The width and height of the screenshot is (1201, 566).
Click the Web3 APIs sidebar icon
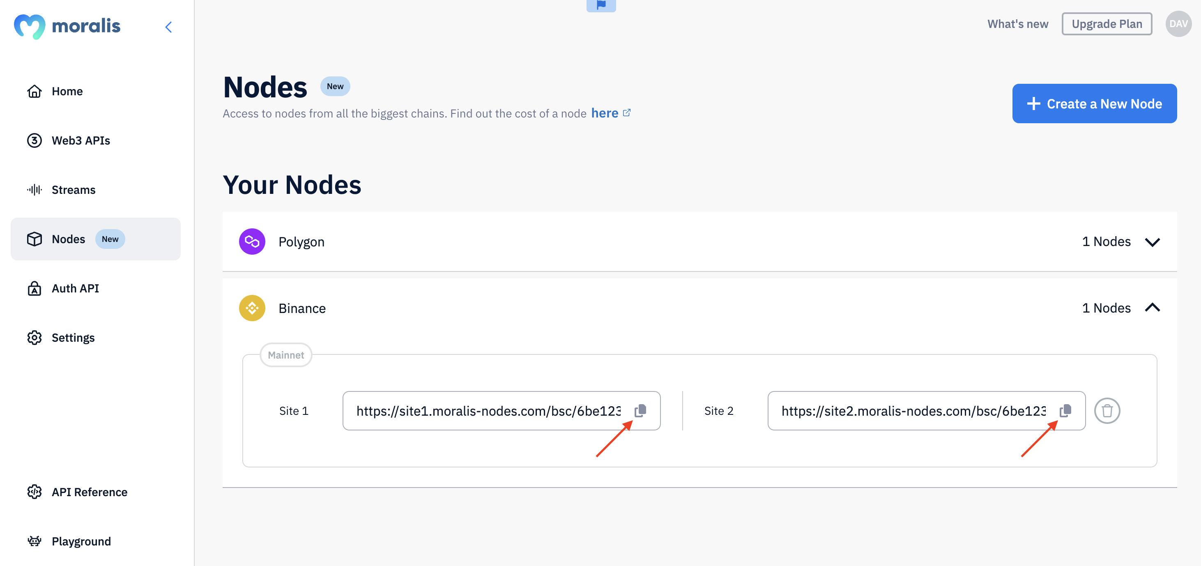(34, 140)
